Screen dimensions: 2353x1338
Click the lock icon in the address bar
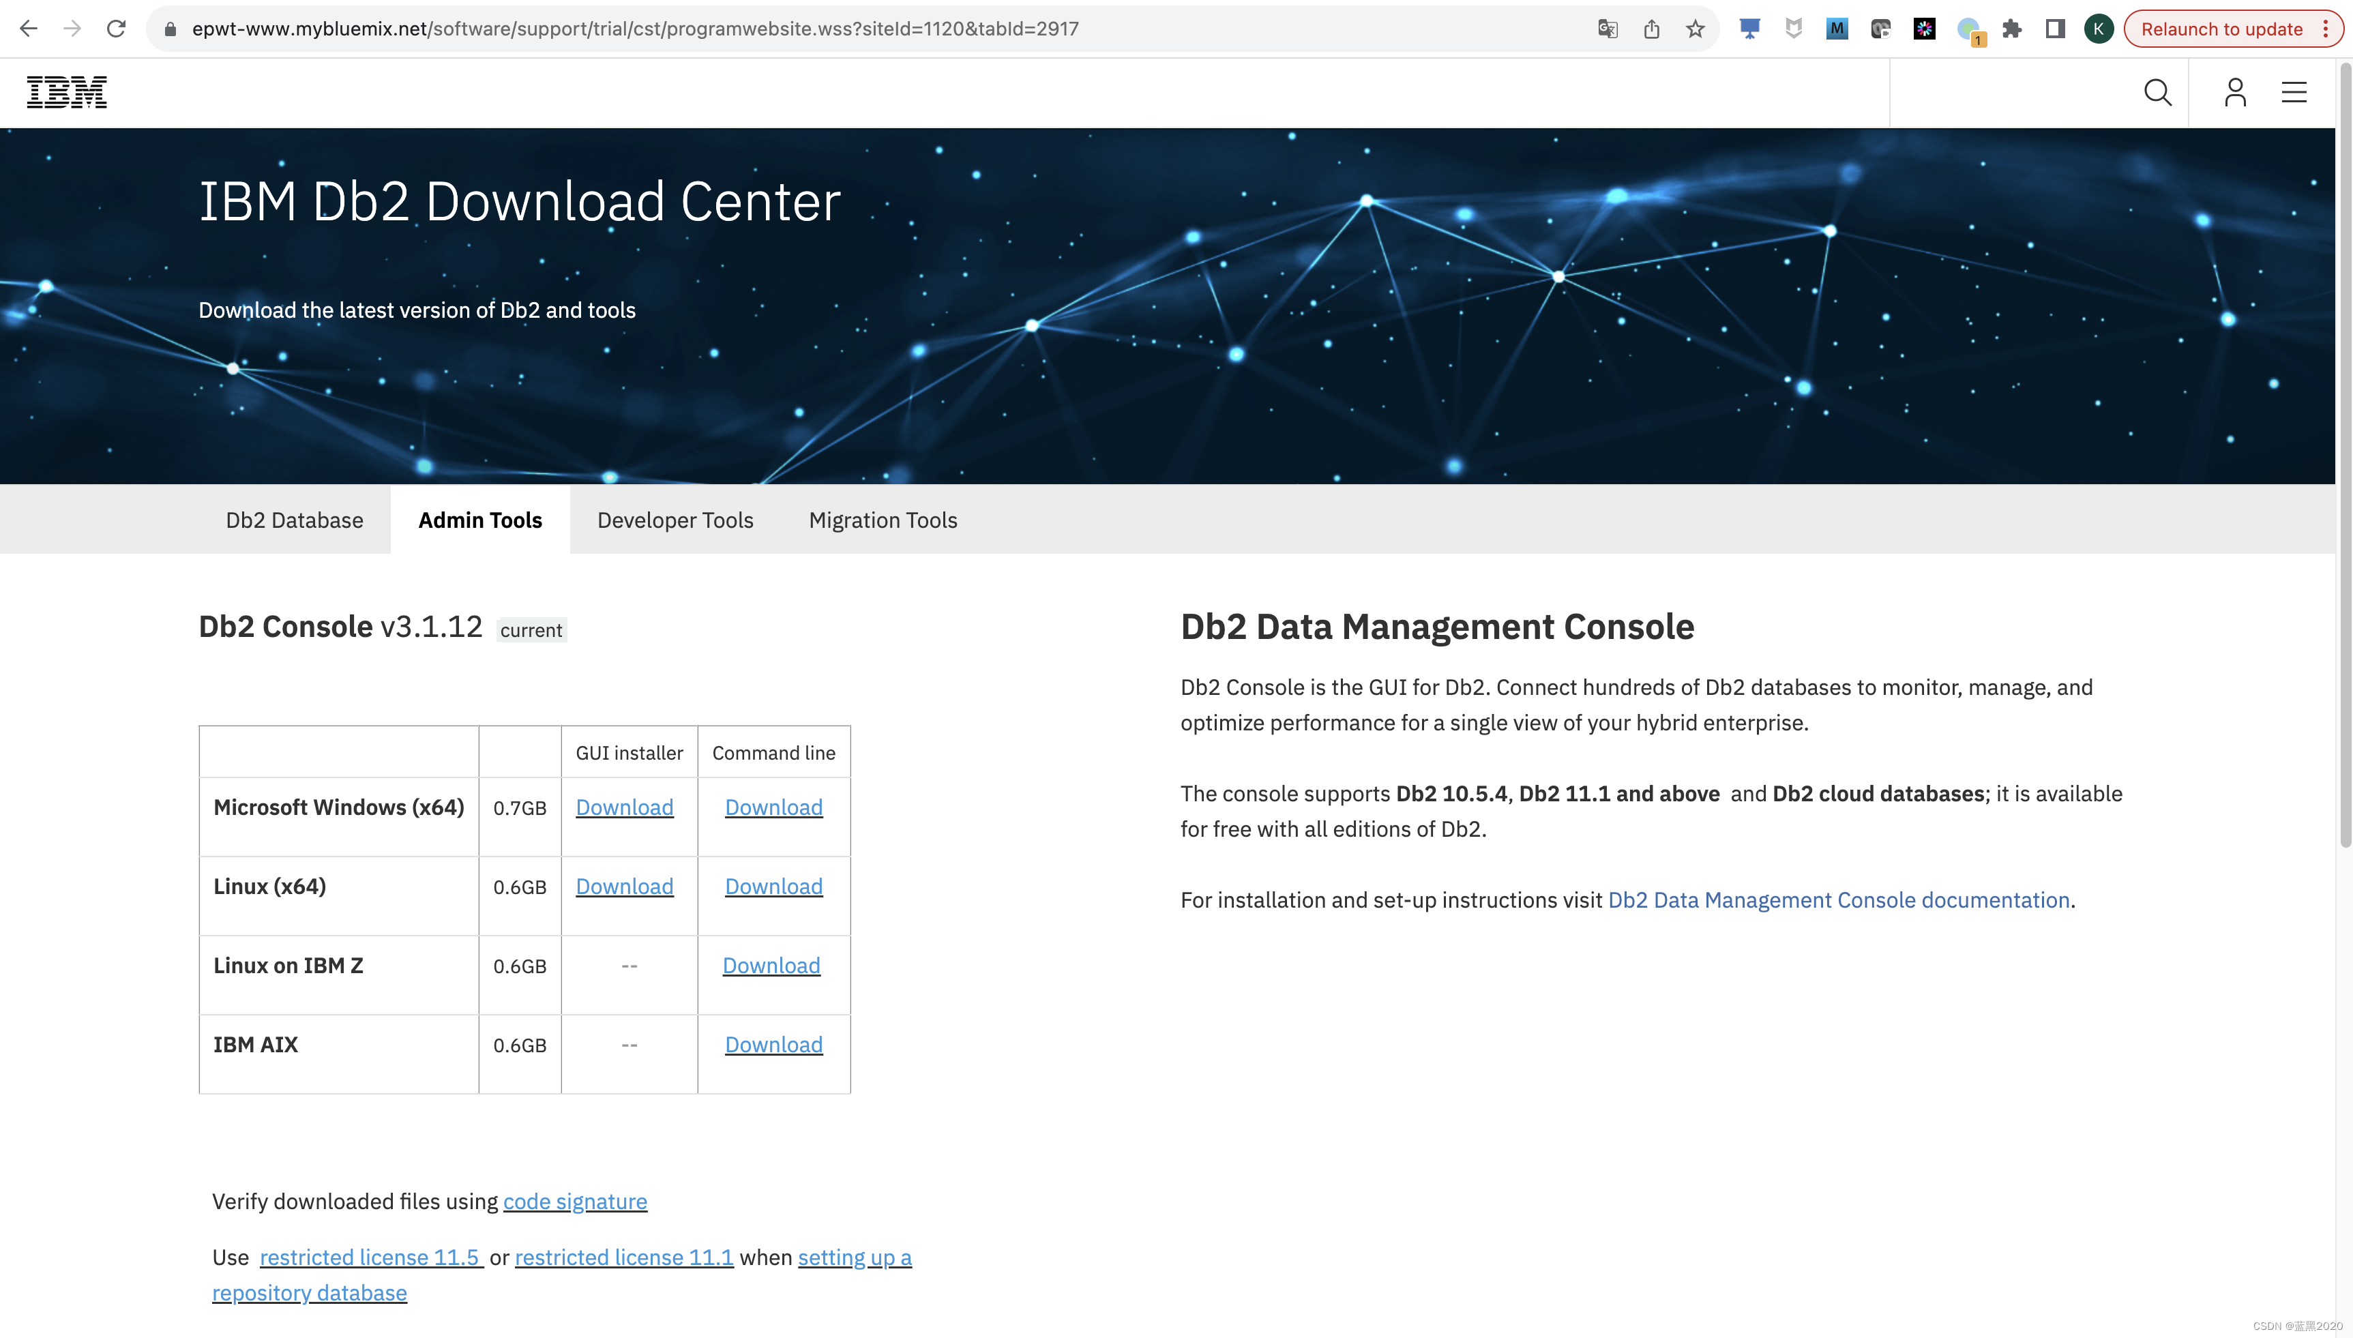click(170, 29)
